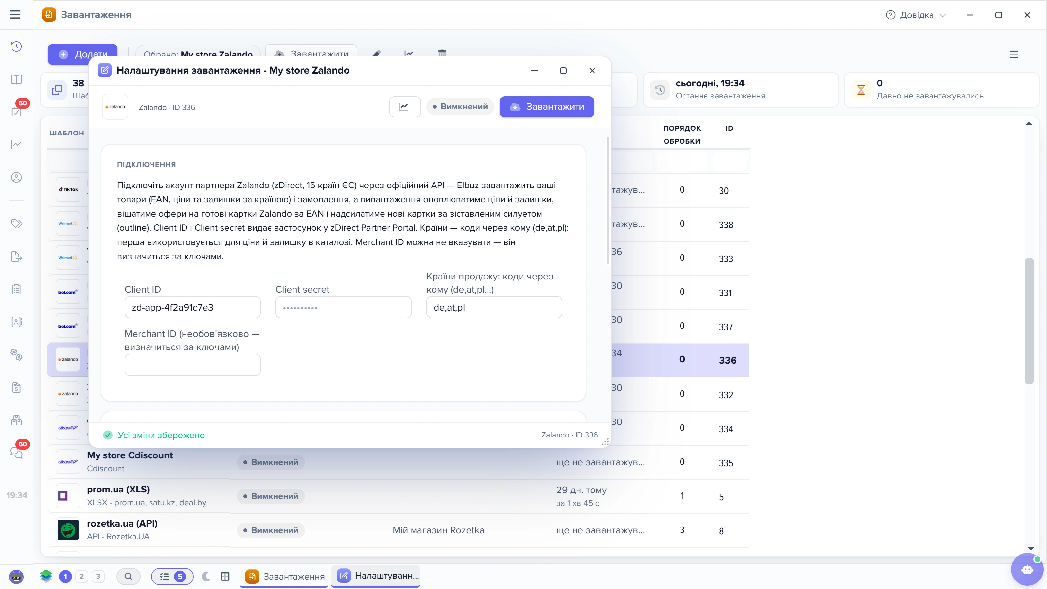Open the hamburger main menu
Image resolution: width=1047 pixels, height=589 pixels.
pos(15,15)
